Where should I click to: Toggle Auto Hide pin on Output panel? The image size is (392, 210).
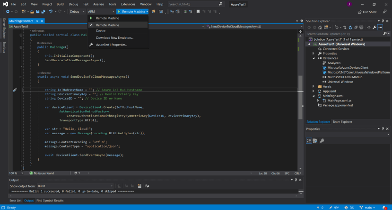[x=296, y=180]
